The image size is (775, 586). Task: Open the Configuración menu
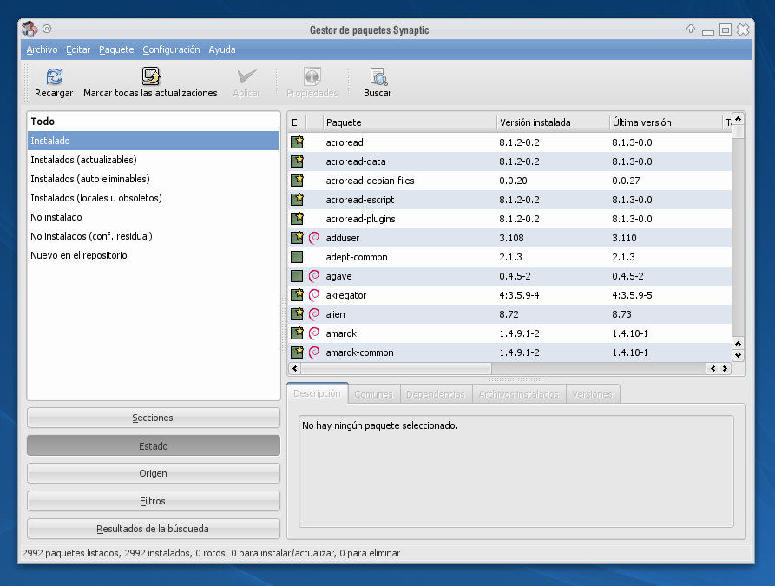[171, 50]
